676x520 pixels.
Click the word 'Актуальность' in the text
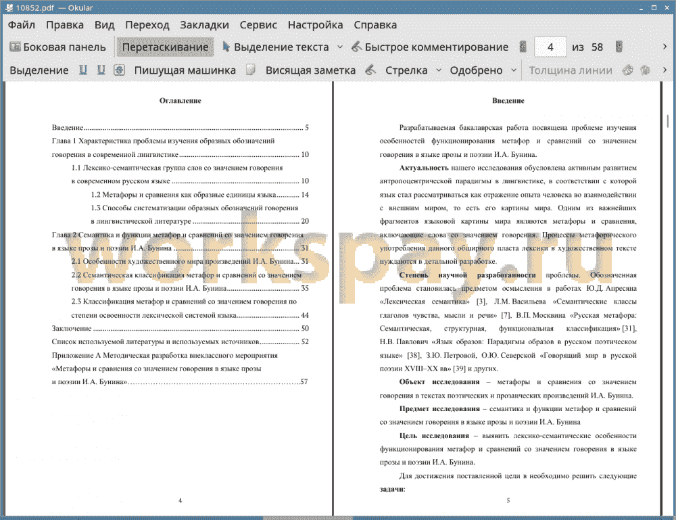(424, 168)
